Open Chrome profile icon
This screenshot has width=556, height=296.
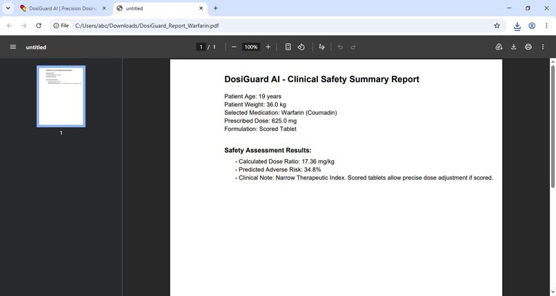point(532,26)
